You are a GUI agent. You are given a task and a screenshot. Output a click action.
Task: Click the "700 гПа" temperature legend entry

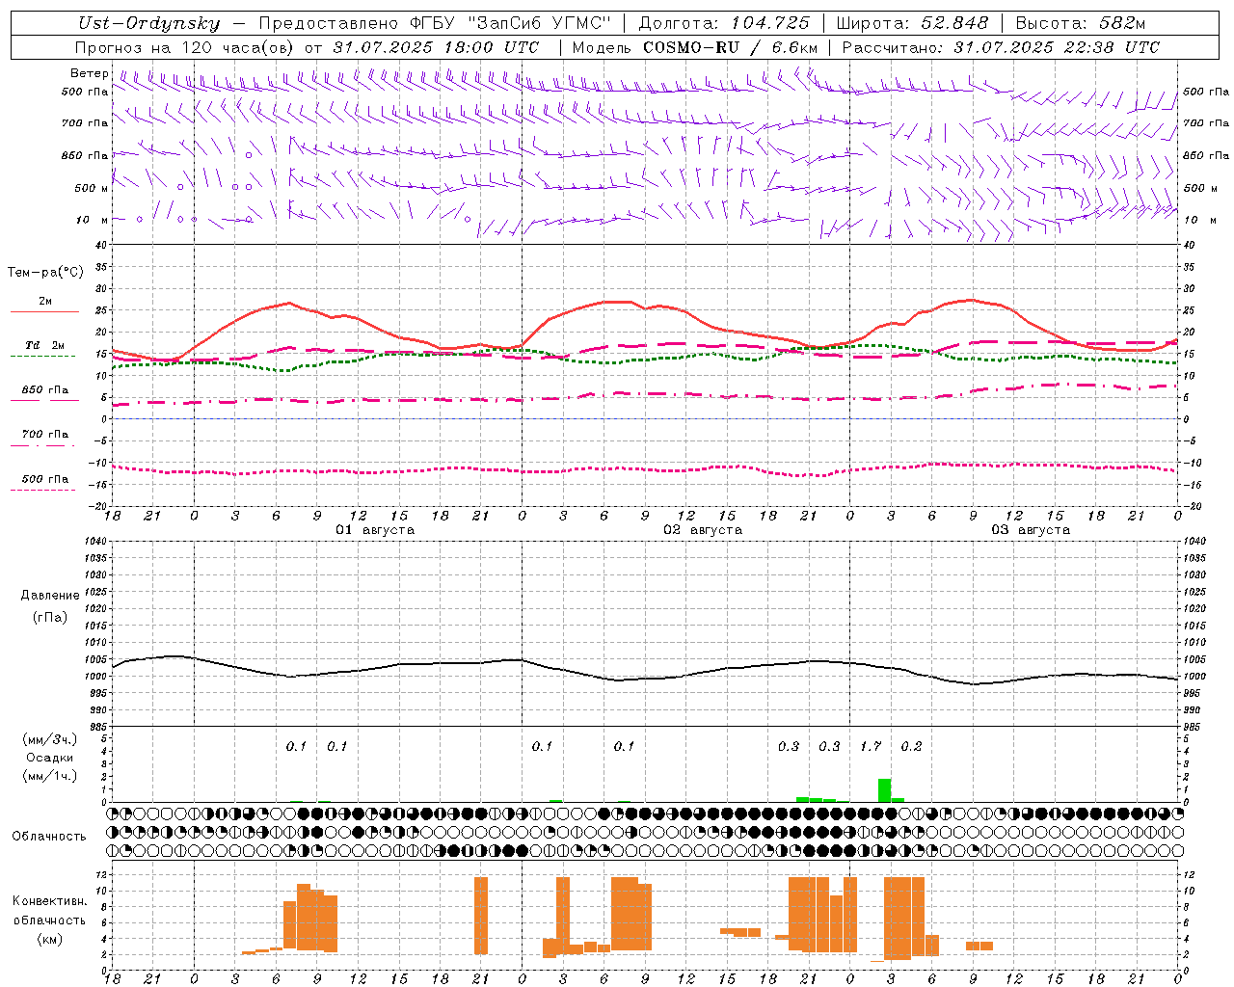(x=45, y=434)
